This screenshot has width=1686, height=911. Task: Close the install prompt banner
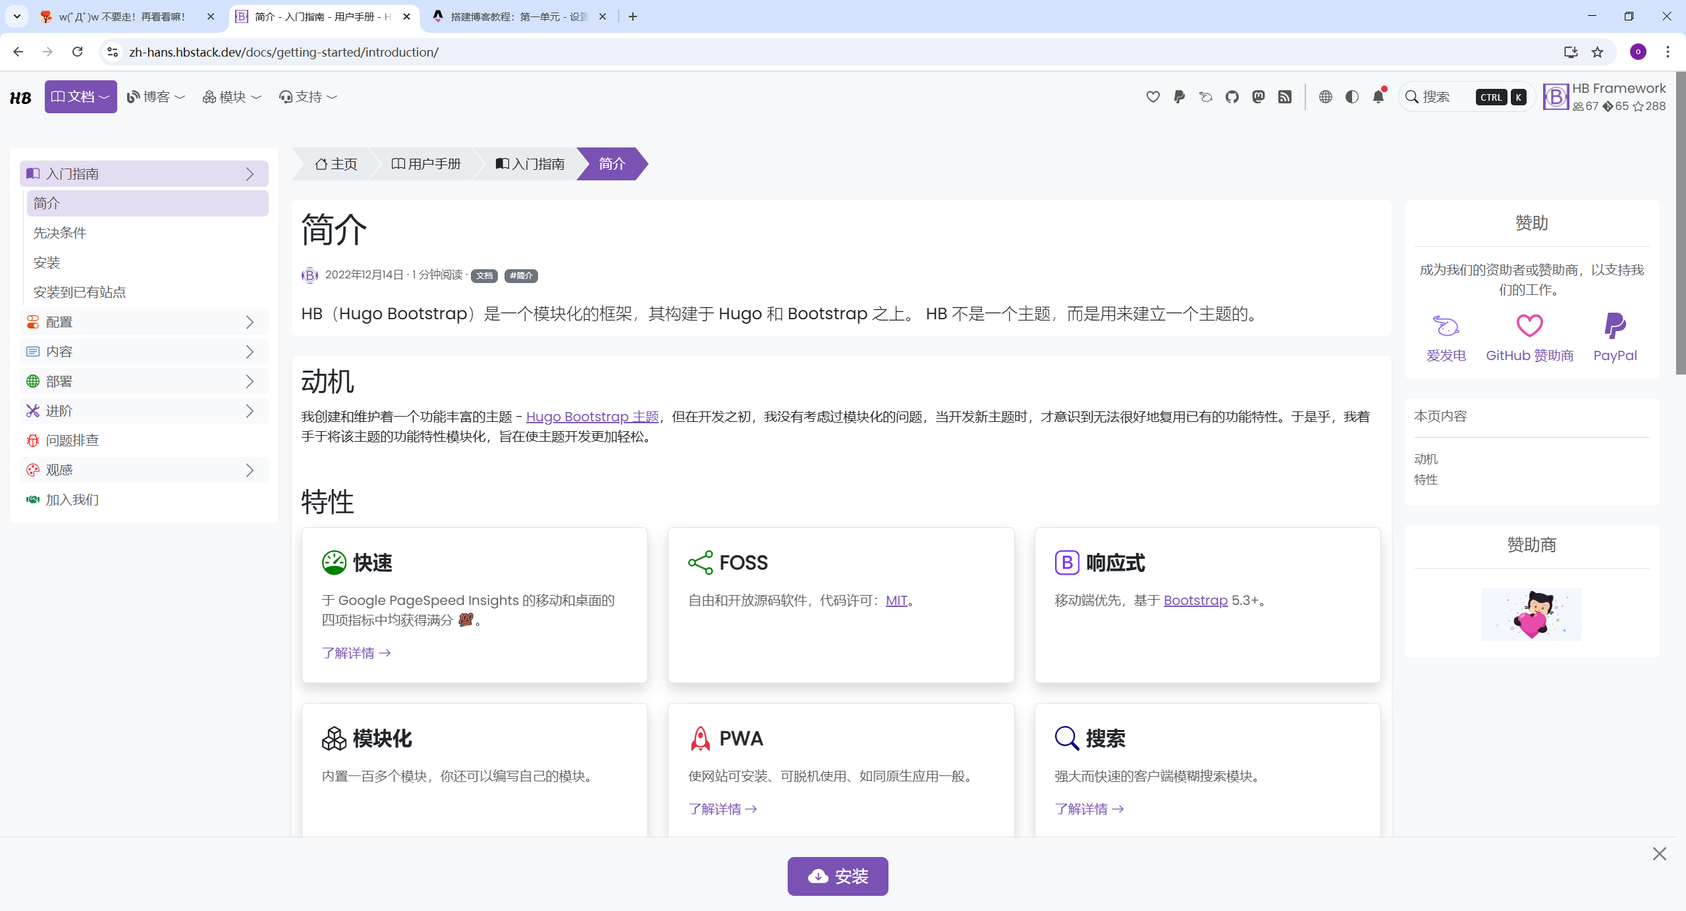pos(1659,854)
